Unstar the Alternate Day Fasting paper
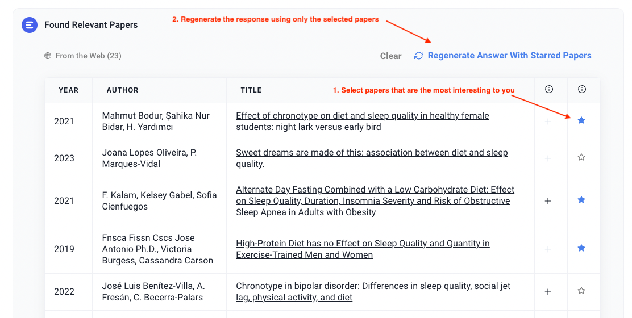The height and width of the screenshot is (318, 632). [581, 200]
